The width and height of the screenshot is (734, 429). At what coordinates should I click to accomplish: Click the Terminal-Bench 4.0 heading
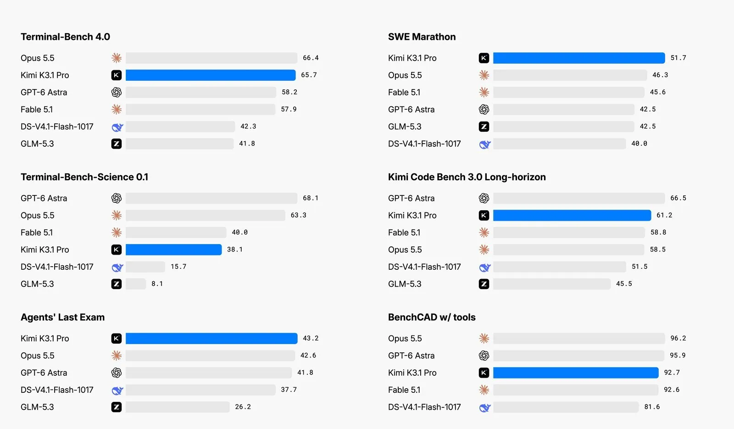tap(65, 37)
